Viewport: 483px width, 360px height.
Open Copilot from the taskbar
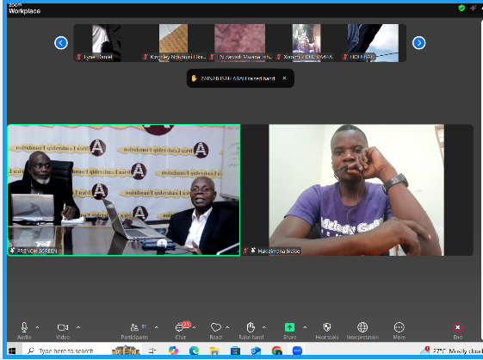tap(173, 351)
